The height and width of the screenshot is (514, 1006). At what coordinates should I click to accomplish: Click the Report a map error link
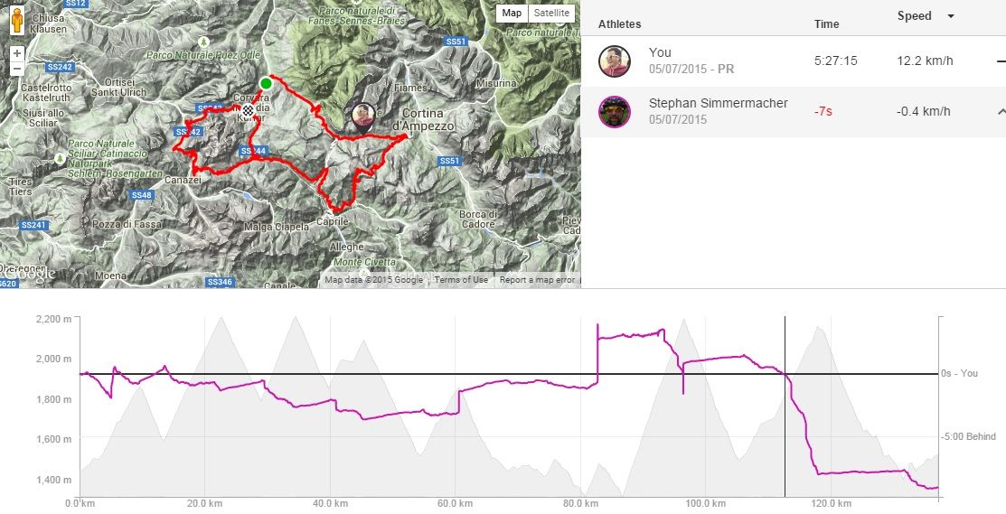[537, 280]
